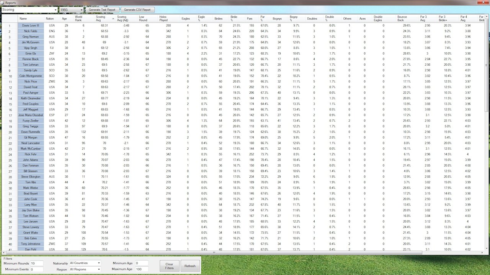Sort by the Par 3 Avg column header

pos(428,18)
